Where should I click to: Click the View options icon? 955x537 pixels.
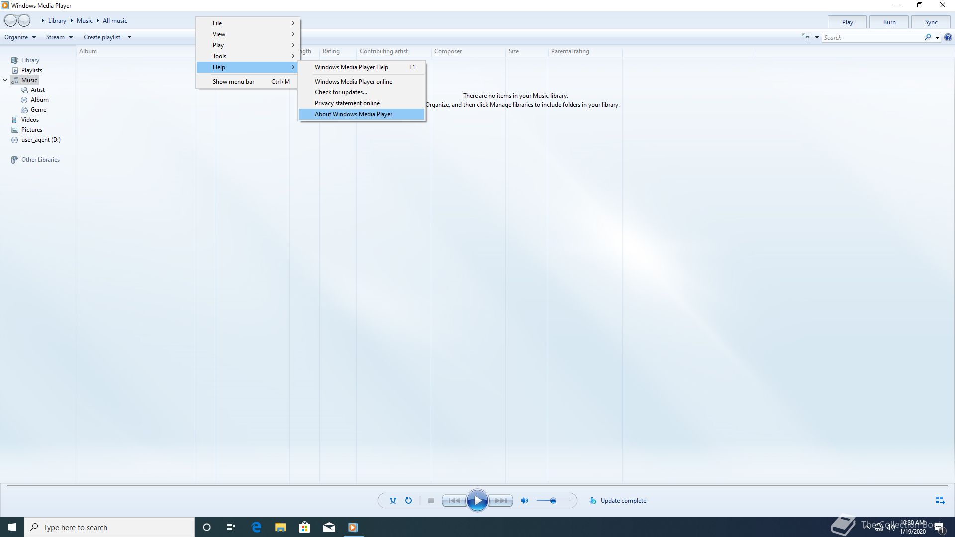coord(806,37)
